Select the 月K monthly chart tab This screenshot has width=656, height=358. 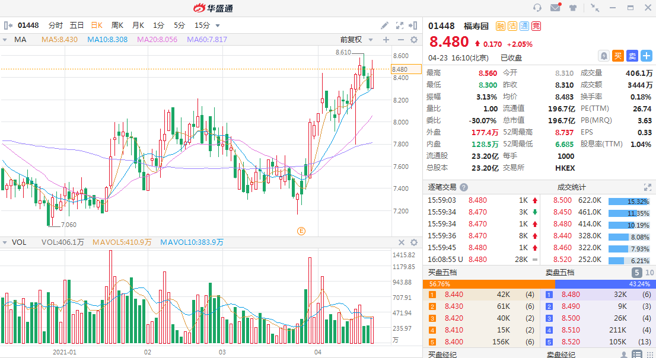coord(138,25)
